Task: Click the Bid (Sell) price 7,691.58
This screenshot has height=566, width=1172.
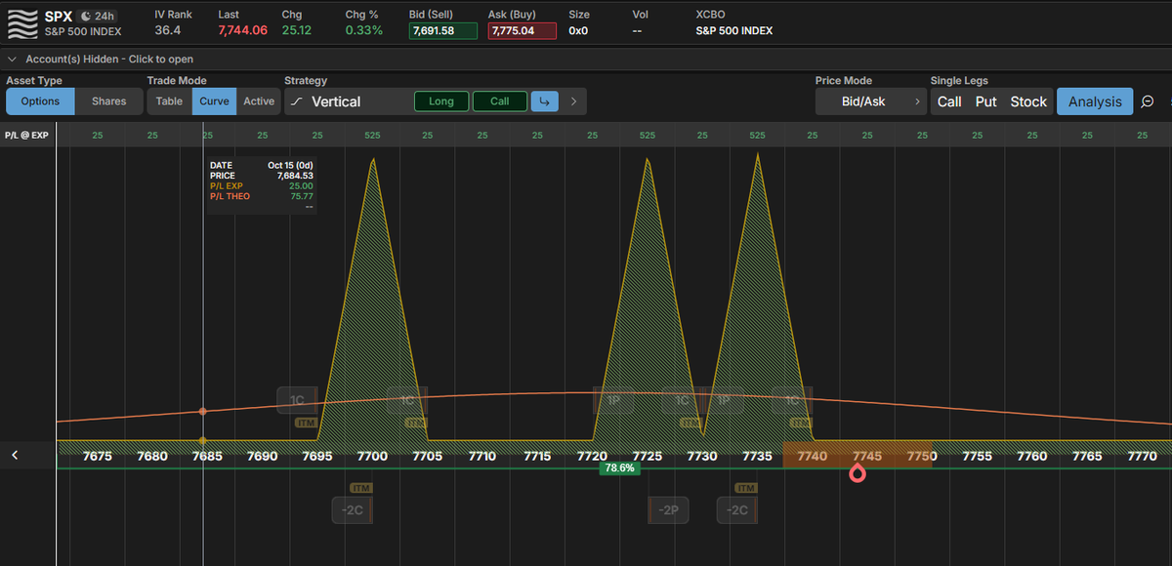Action: [x=443, y=31]
